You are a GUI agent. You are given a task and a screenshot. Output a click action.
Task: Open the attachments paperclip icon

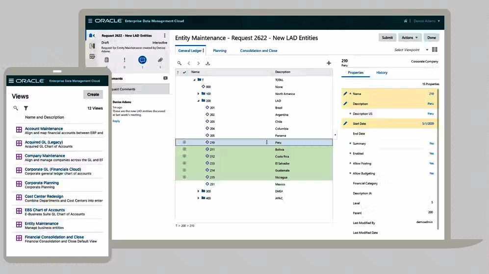click(x=160, y=60)
